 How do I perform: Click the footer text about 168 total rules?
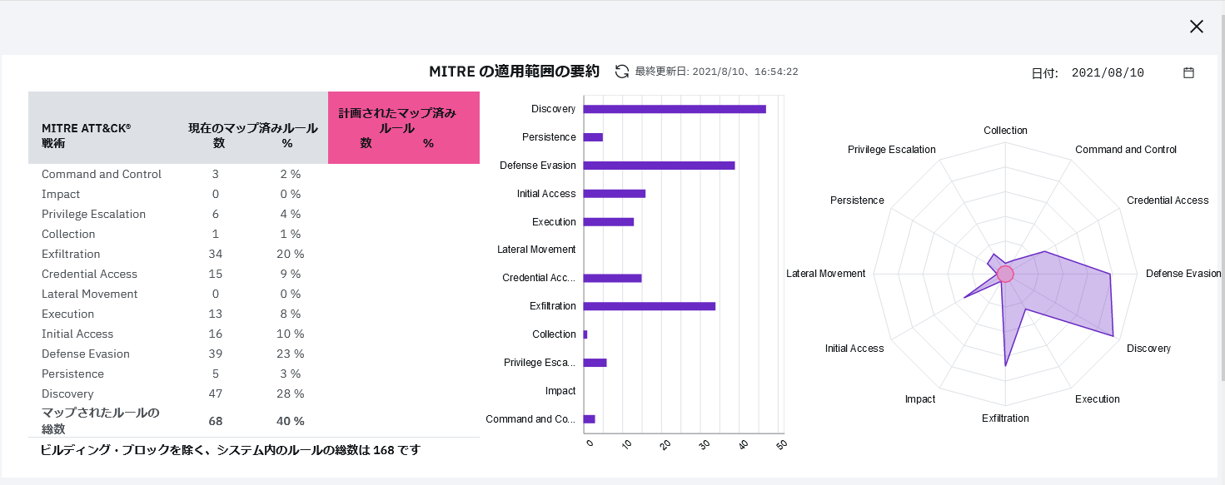tap(231, 450)
